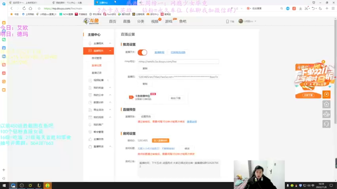Viewport: 337px width, 189px height.
Task: Click the rtmp address input field
Action: (178, 61)
